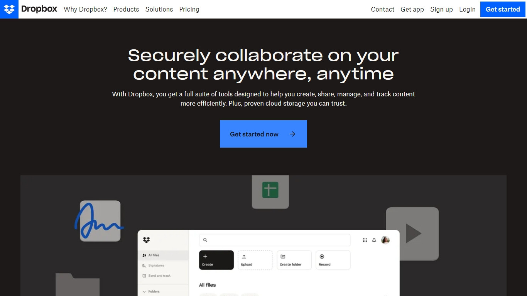The image size is (527, 296).
Task: Click the magnifier search icon in the mockup
Action: coord(205,240)
